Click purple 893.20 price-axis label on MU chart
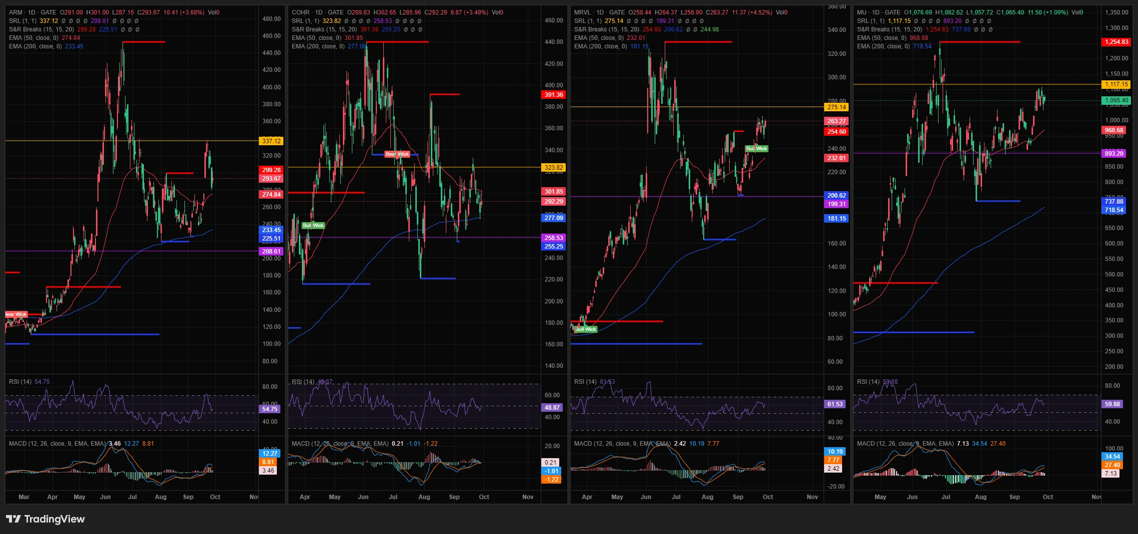Image resolution: width=1138 pixels, height=534 pixels. pos(1114,154)
